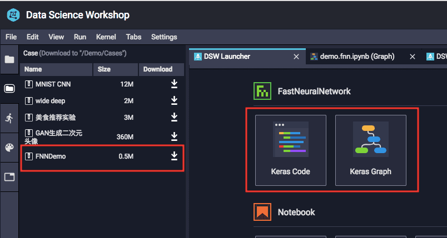Launch the Keras Code card
The image size is (447, 238).
pos(290,150)
